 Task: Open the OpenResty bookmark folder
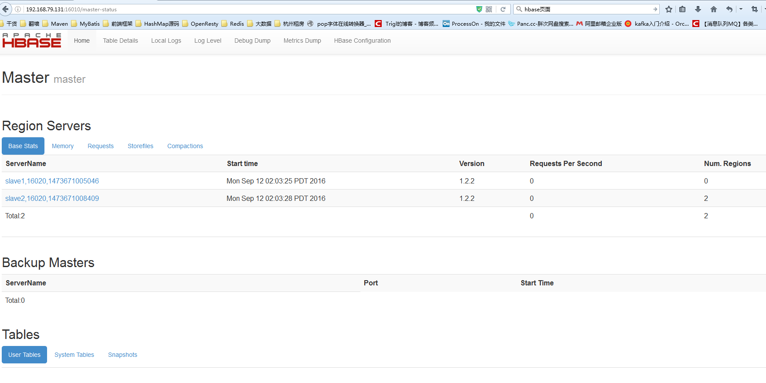click(200, 24)
